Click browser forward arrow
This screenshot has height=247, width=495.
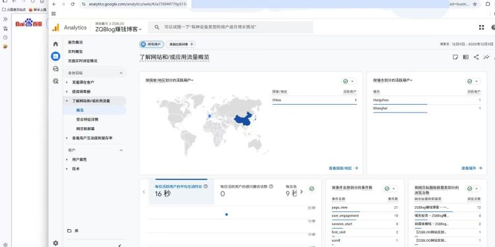[63, 4]
